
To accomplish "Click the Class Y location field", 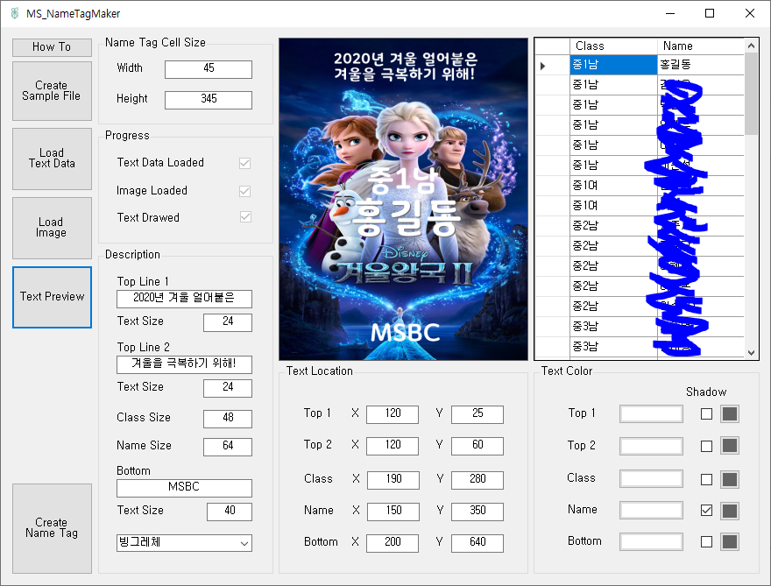I will coord(477,480).
